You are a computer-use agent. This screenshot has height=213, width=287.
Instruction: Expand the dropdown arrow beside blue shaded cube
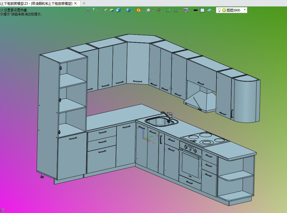click(123, 10)
